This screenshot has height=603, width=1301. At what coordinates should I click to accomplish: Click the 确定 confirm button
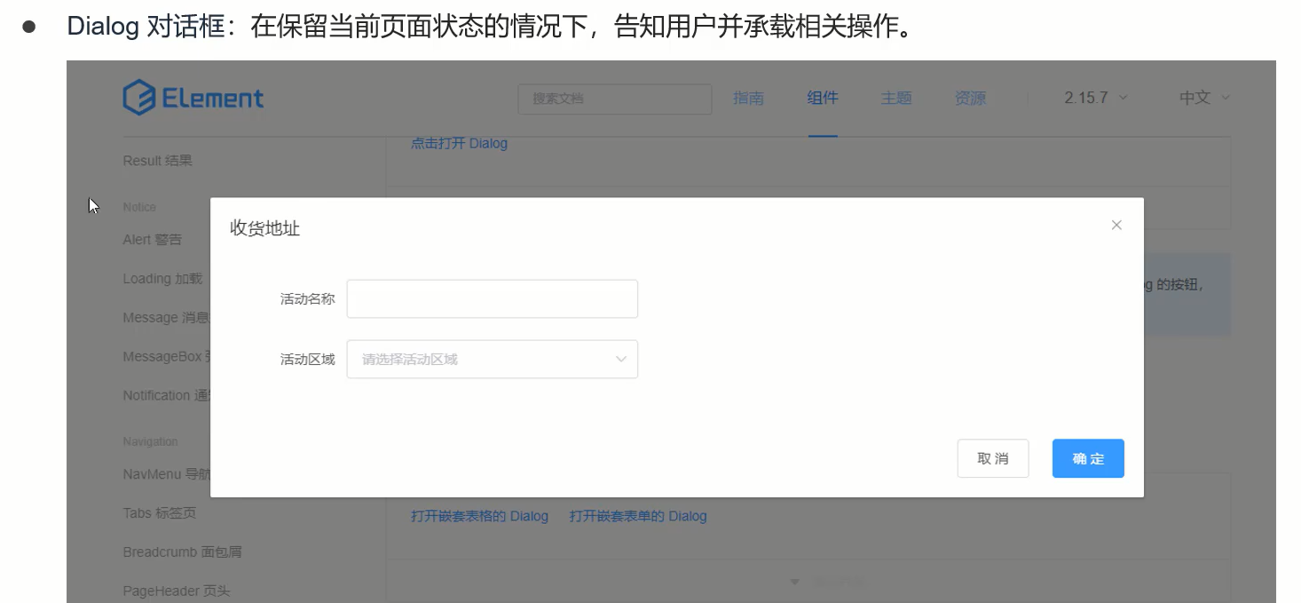coord(1088,458)
